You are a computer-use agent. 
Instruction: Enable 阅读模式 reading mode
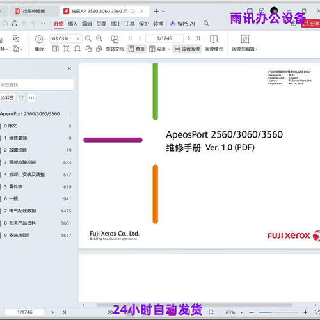pyautogui.click(x=214, y=44)
